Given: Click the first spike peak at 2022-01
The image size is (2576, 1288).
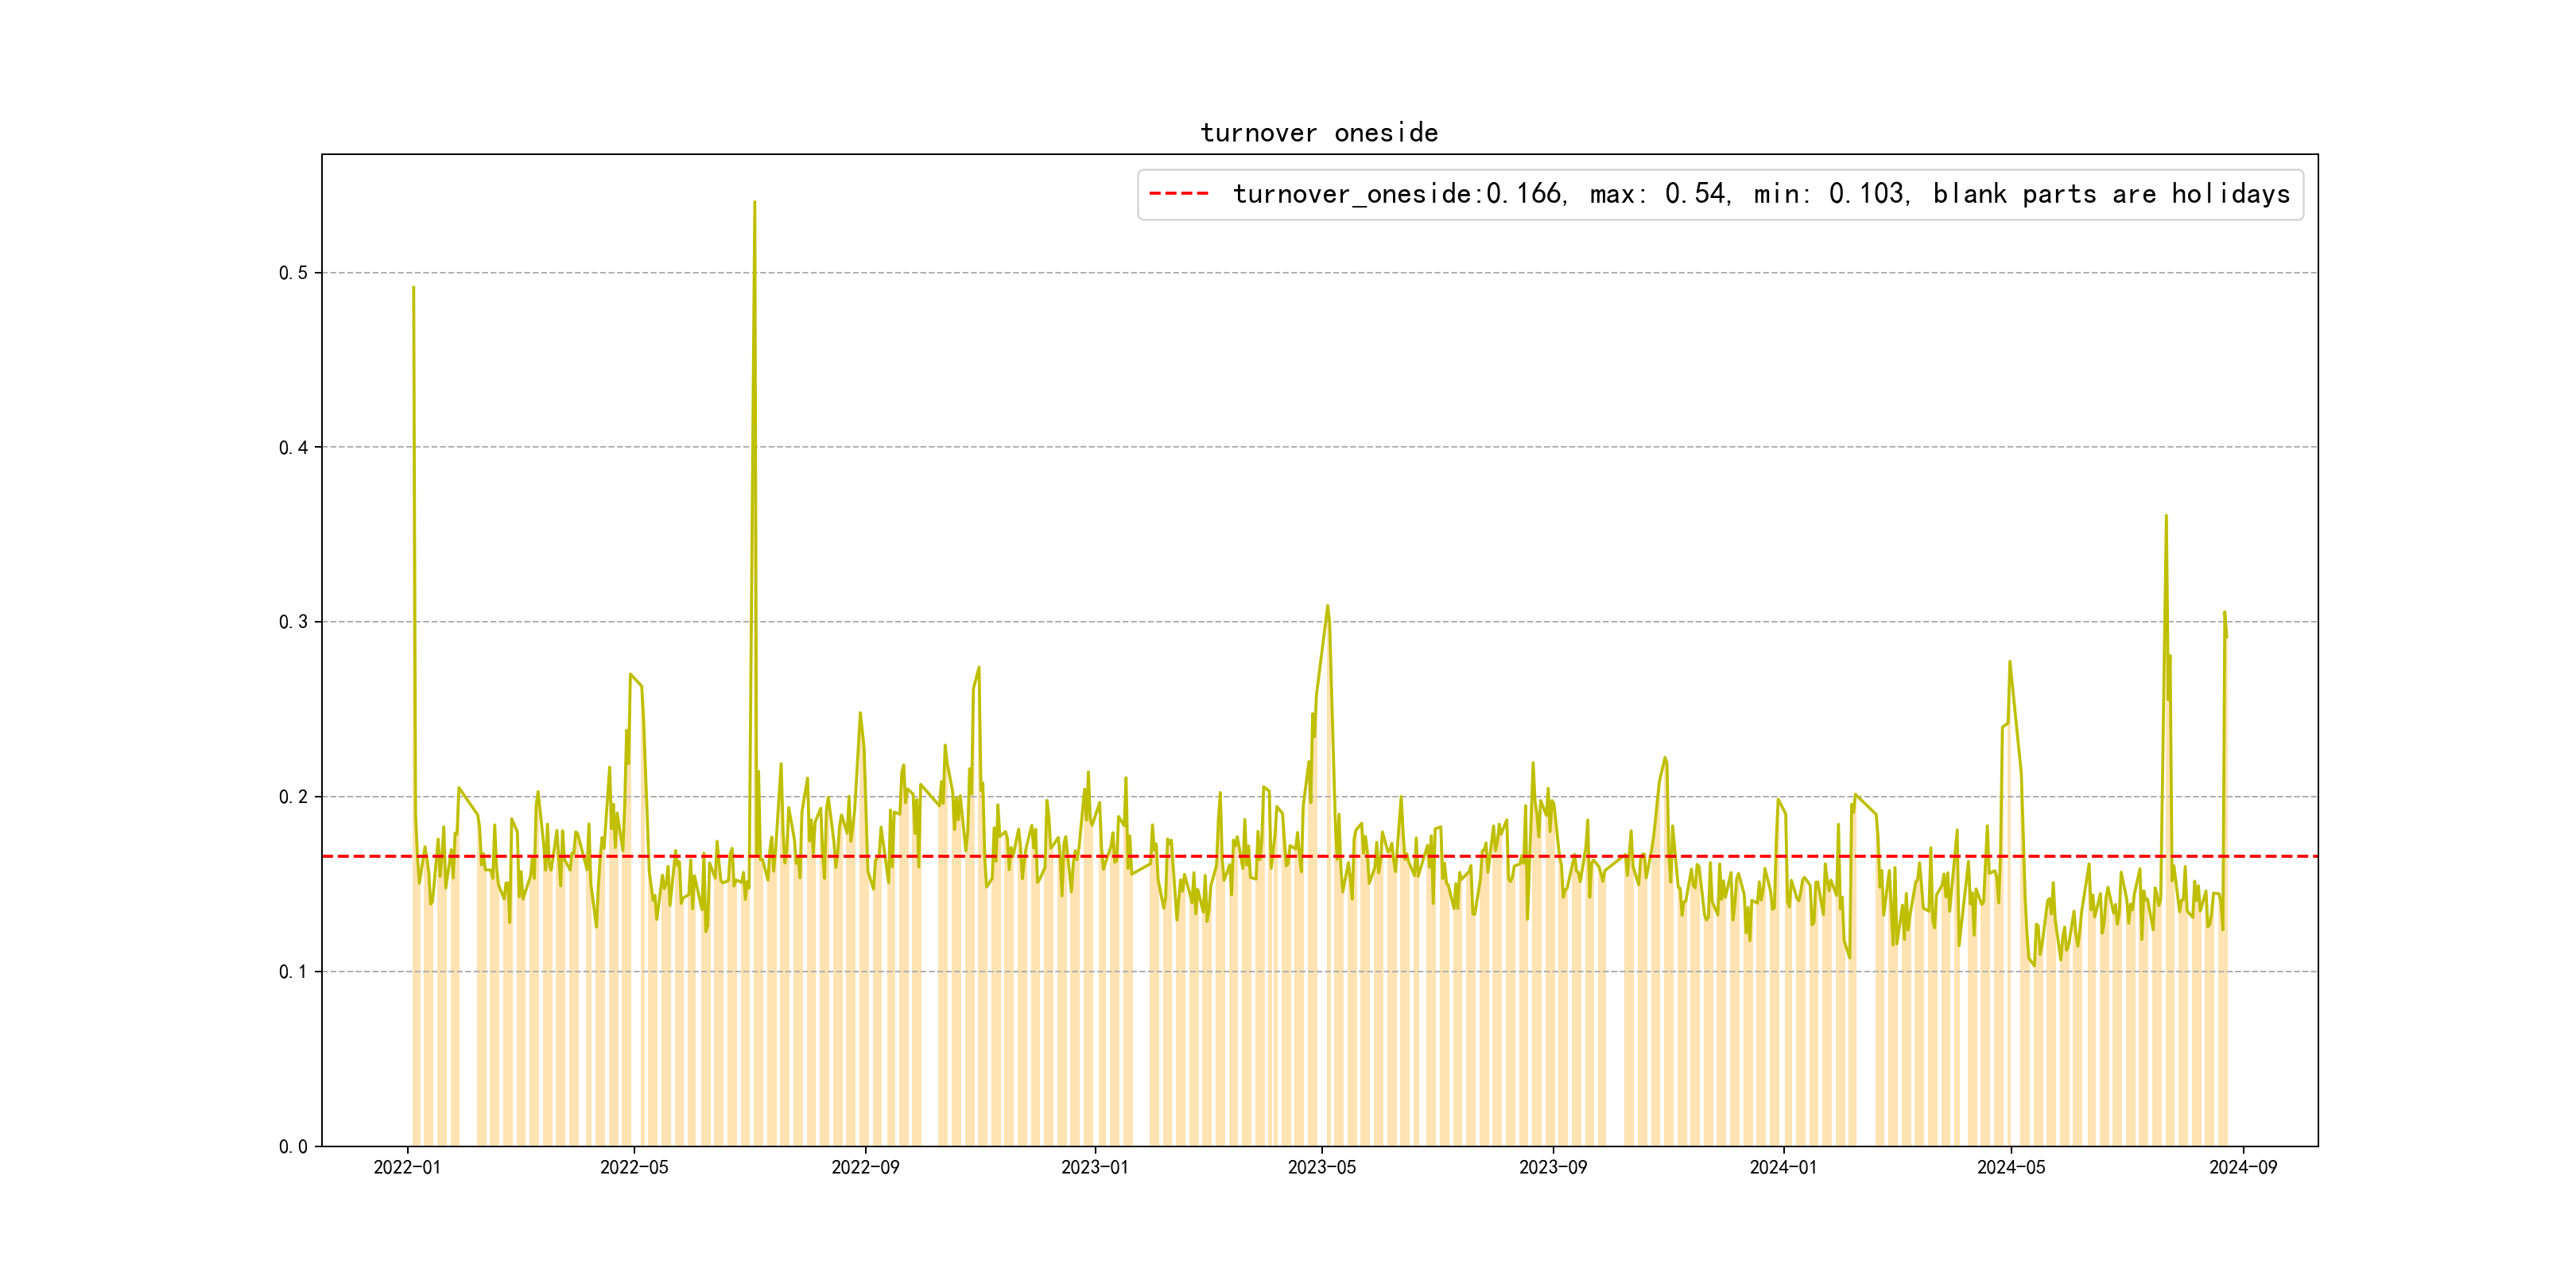Looking at the screenshot, I should (x=413, y=289).
